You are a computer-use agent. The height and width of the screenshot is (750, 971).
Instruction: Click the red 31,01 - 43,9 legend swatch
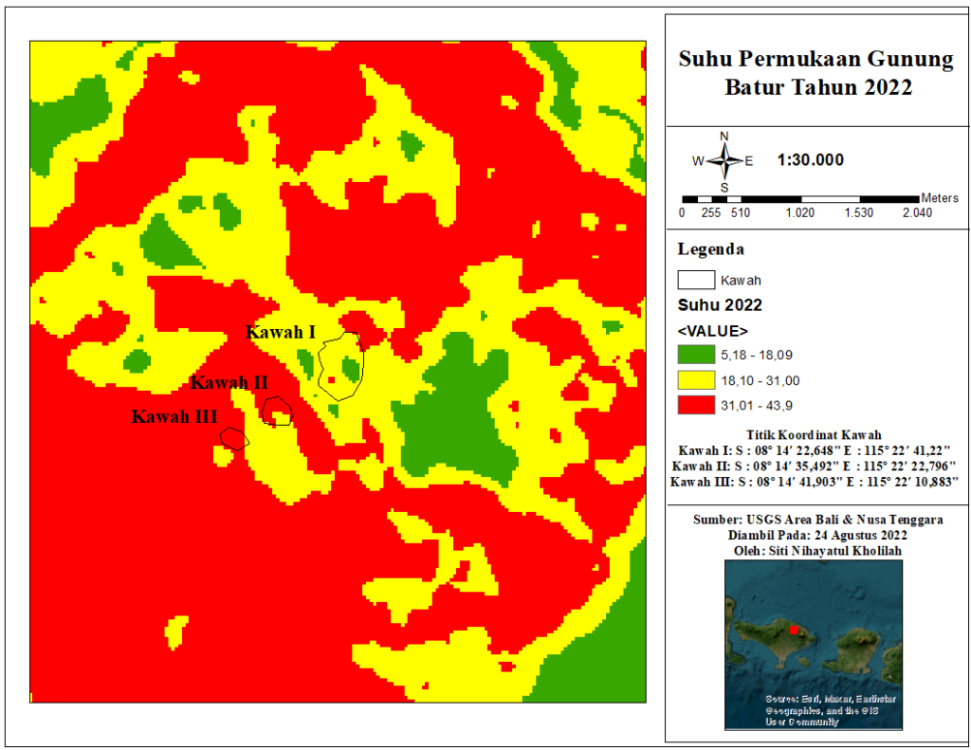[695, 405]
